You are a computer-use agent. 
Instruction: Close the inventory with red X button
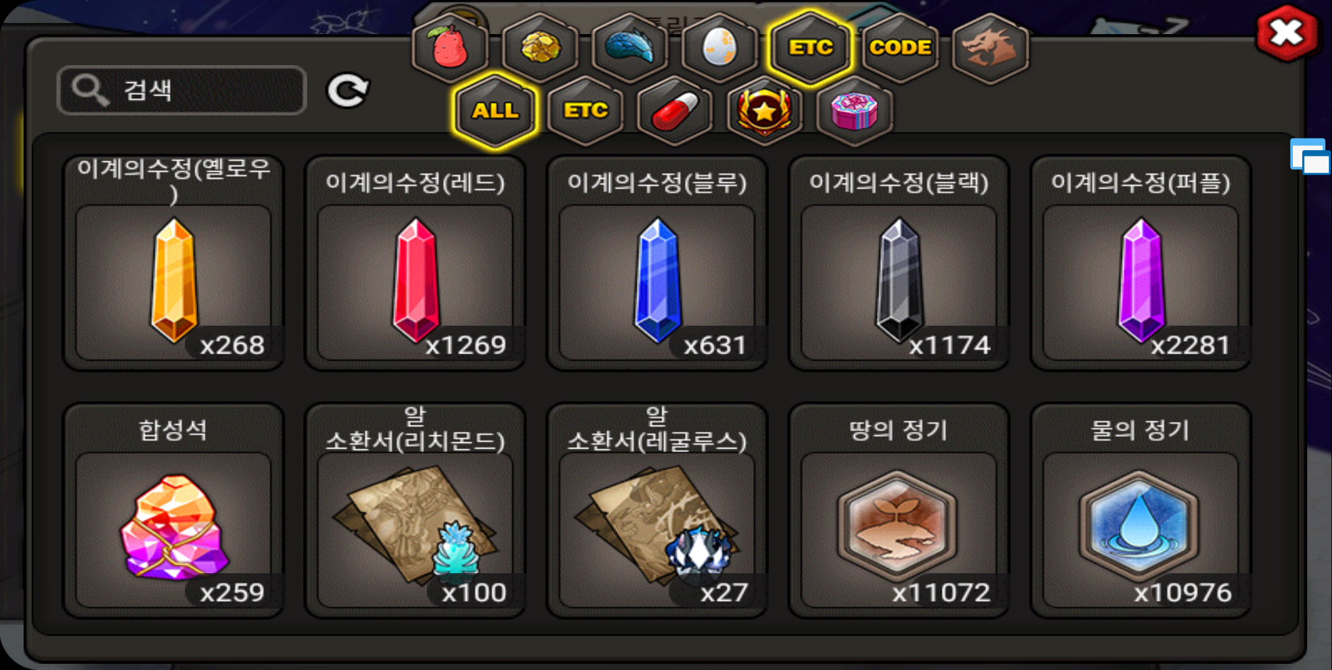[1287, 33]
